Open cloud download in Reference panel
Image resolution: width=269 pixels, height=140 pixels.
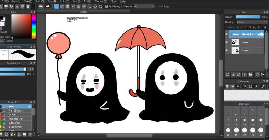tap(227, 86)
